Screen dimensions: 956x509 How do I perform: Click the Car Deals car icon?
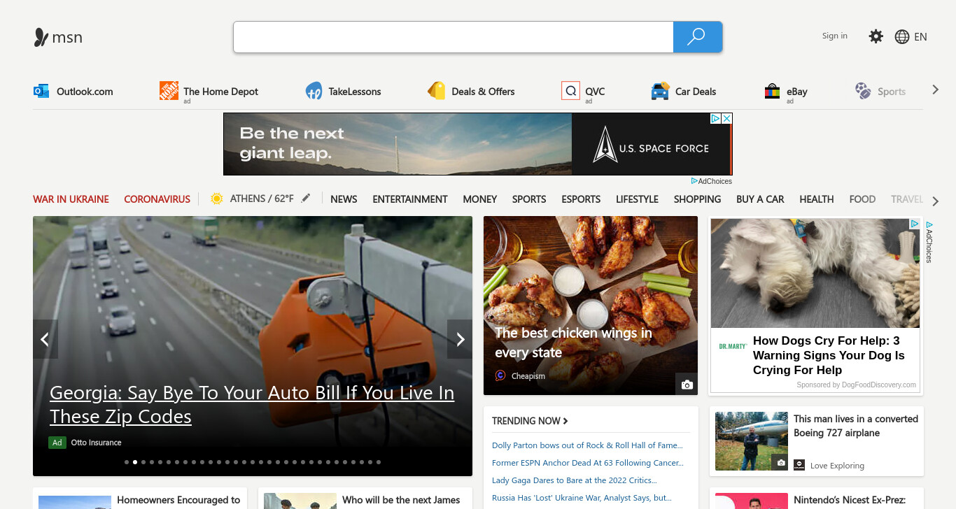pyautogui.click(x=660, y=91)
